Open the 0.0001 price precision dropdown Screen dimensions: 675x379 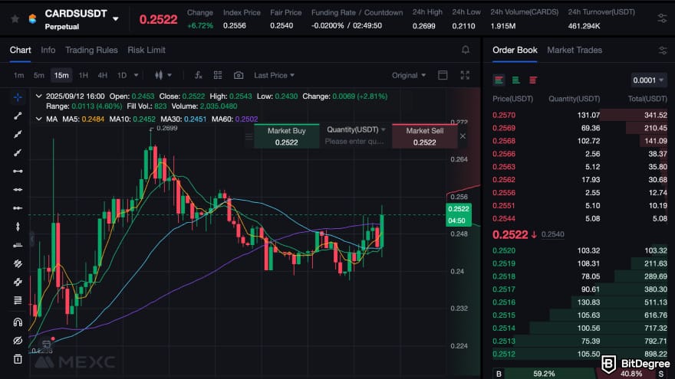pos(648,80)
